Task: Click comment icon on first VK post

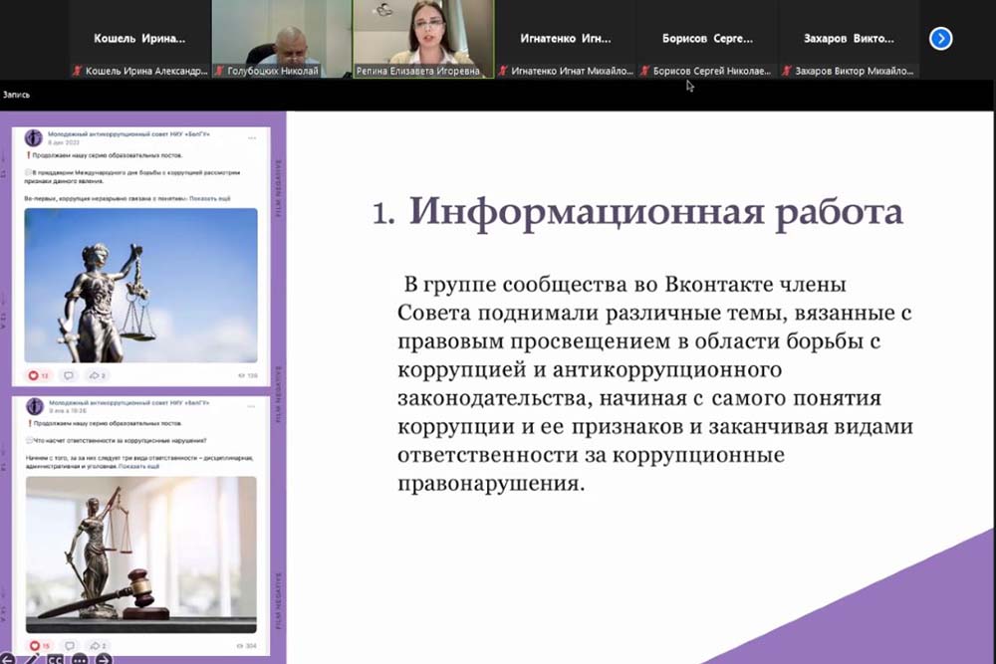Action: (68, 375)
